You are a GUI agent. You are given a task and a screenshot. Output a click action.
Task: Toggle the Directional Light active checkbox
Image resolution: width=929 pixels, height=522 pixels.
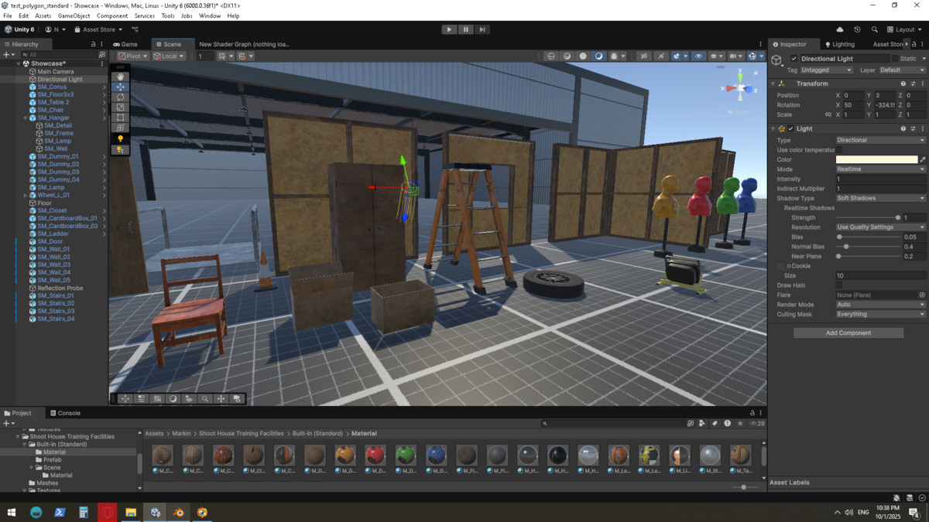794,59
